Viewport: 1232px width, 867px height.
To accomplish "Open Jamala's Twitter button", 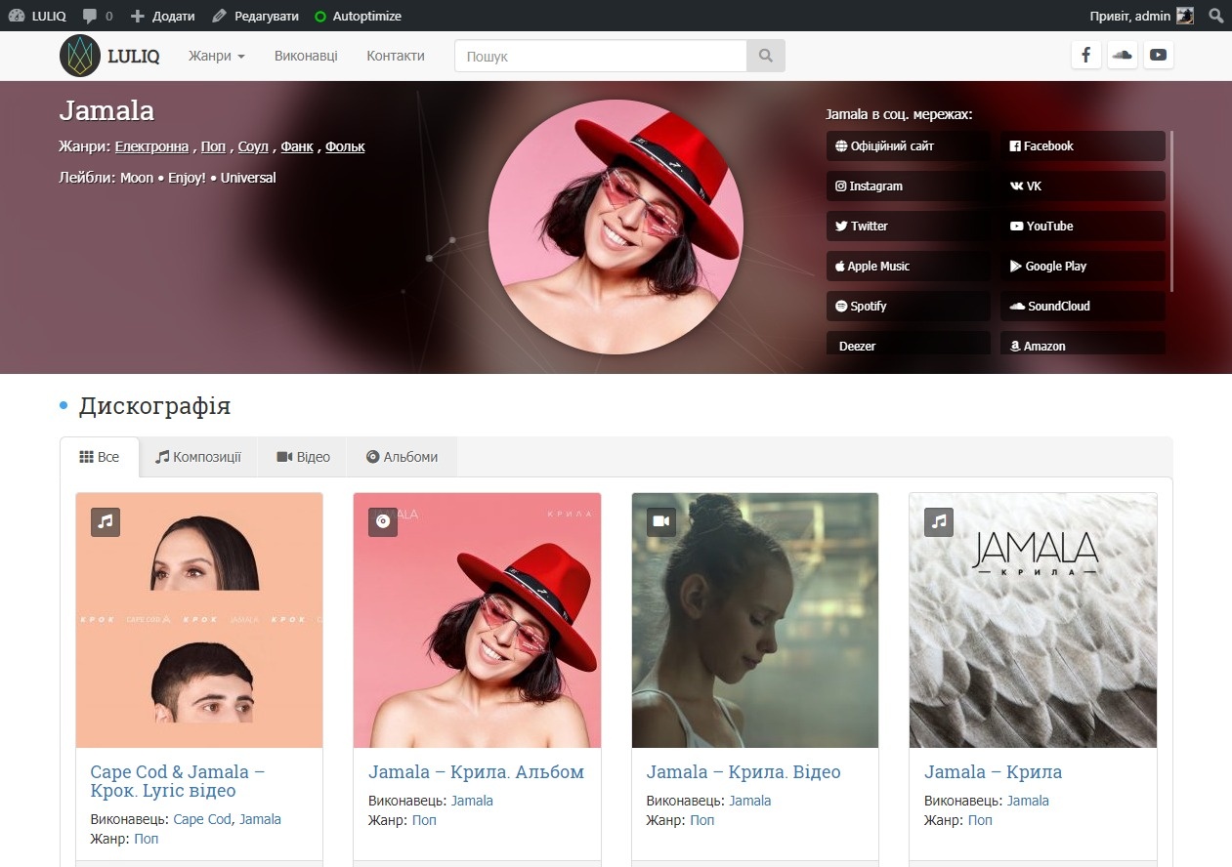I will [908, 227].
